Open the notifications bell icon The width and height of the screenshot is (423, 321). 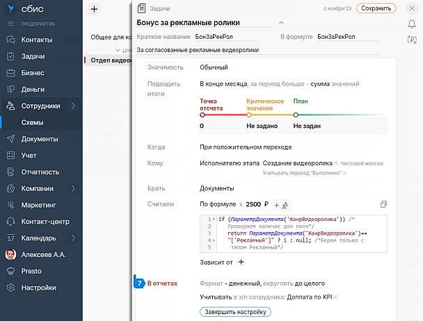click(x=411, y=24)
